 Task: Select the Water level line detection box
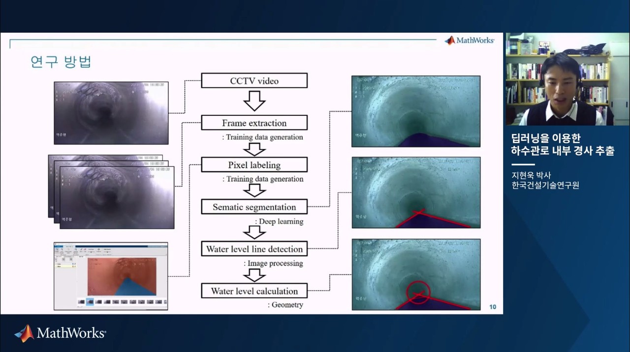254,249
